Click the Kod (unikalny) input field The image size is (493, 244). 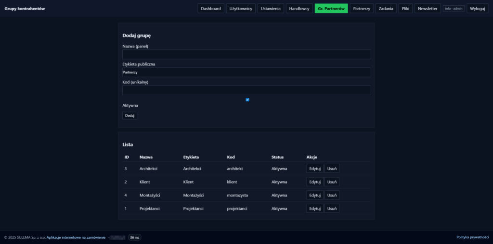(246, 90)
